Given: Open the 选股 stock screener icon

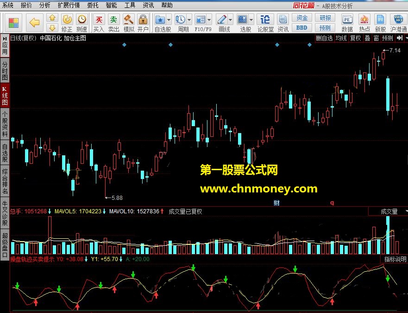Looking at the screenshot, I should pos(243,19).
